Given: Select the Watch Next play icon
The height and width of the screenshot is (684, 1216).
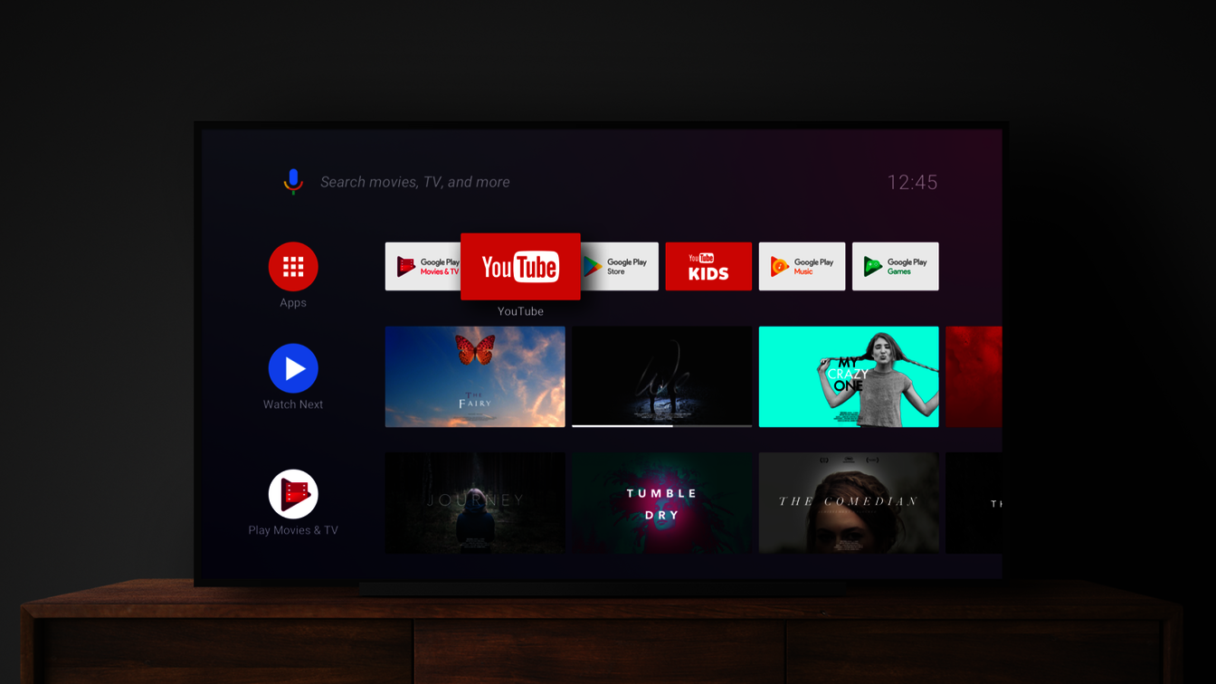Looking at the screenshot, I should tap(293, 368).
